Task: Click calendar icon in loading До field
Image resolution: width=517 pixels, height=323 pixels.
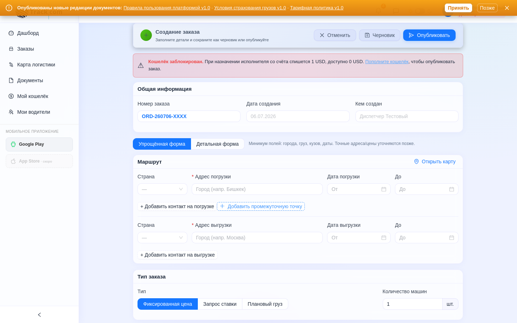Action: pyautogui.click(x=452, y=189)
